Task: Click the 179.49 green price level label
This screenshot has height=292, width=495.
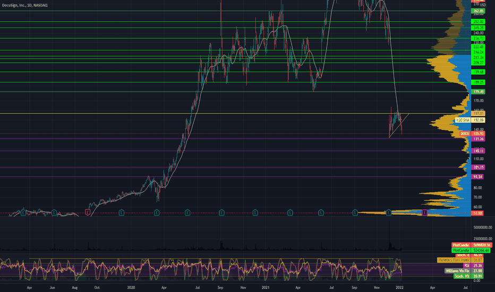Action: [x=478, y=92]
